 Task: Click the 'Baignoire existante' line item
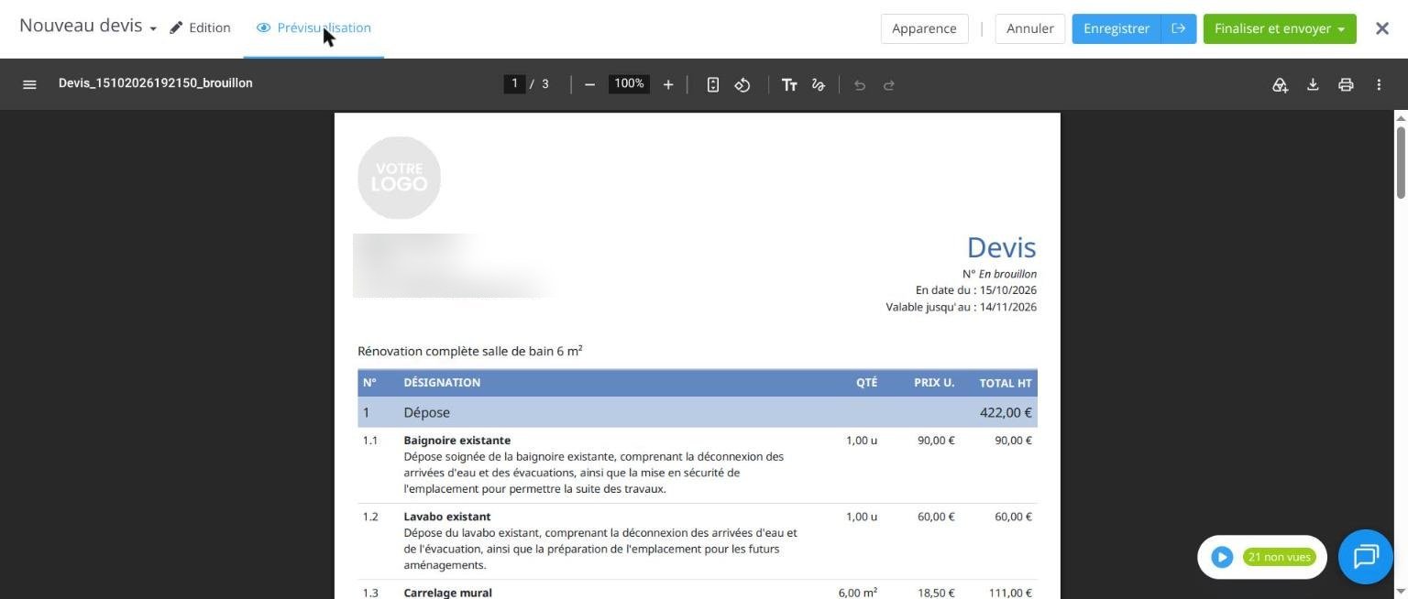coord(698,464)
